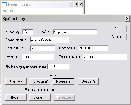Click the Офіційна мова field with українська
Viewport: 131px width, 105px height.
pos(105,57)
